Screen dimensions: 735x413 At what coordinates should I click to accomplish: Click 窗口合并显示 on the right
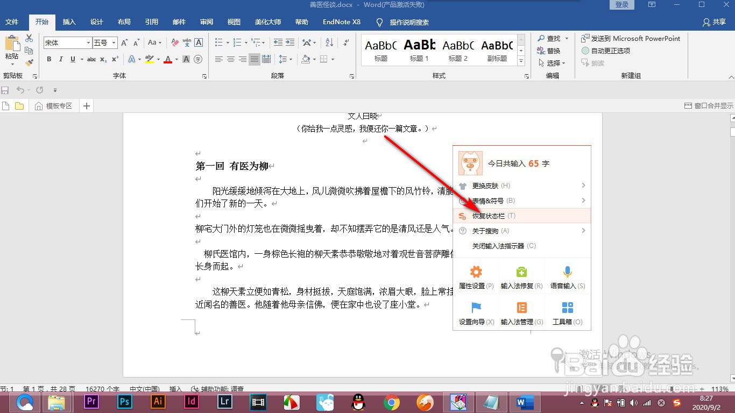(x=708, y=106)
